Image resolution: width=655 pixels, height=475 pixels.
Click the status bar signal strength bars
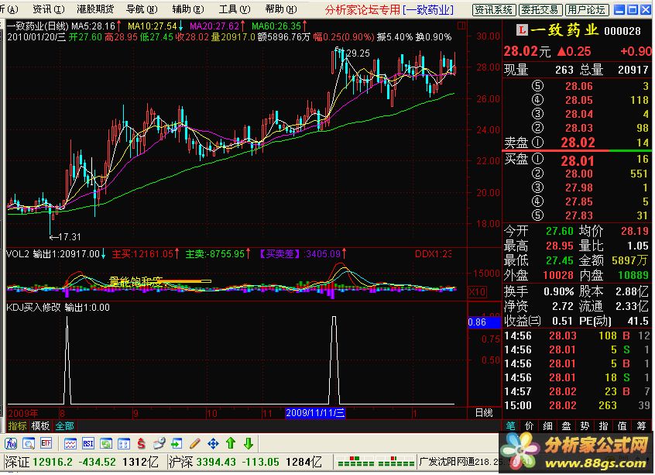[376, 462]
